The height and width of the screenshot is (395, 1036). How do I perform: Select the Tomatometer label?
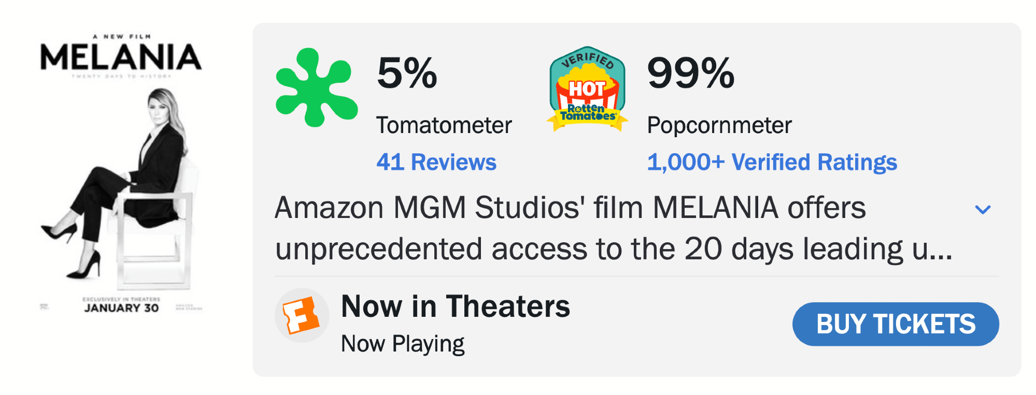(x=444, y=125)
